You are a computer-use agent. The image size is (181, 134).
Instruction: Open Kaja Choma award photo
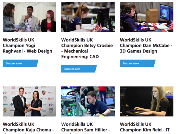(x=29, y=101)
